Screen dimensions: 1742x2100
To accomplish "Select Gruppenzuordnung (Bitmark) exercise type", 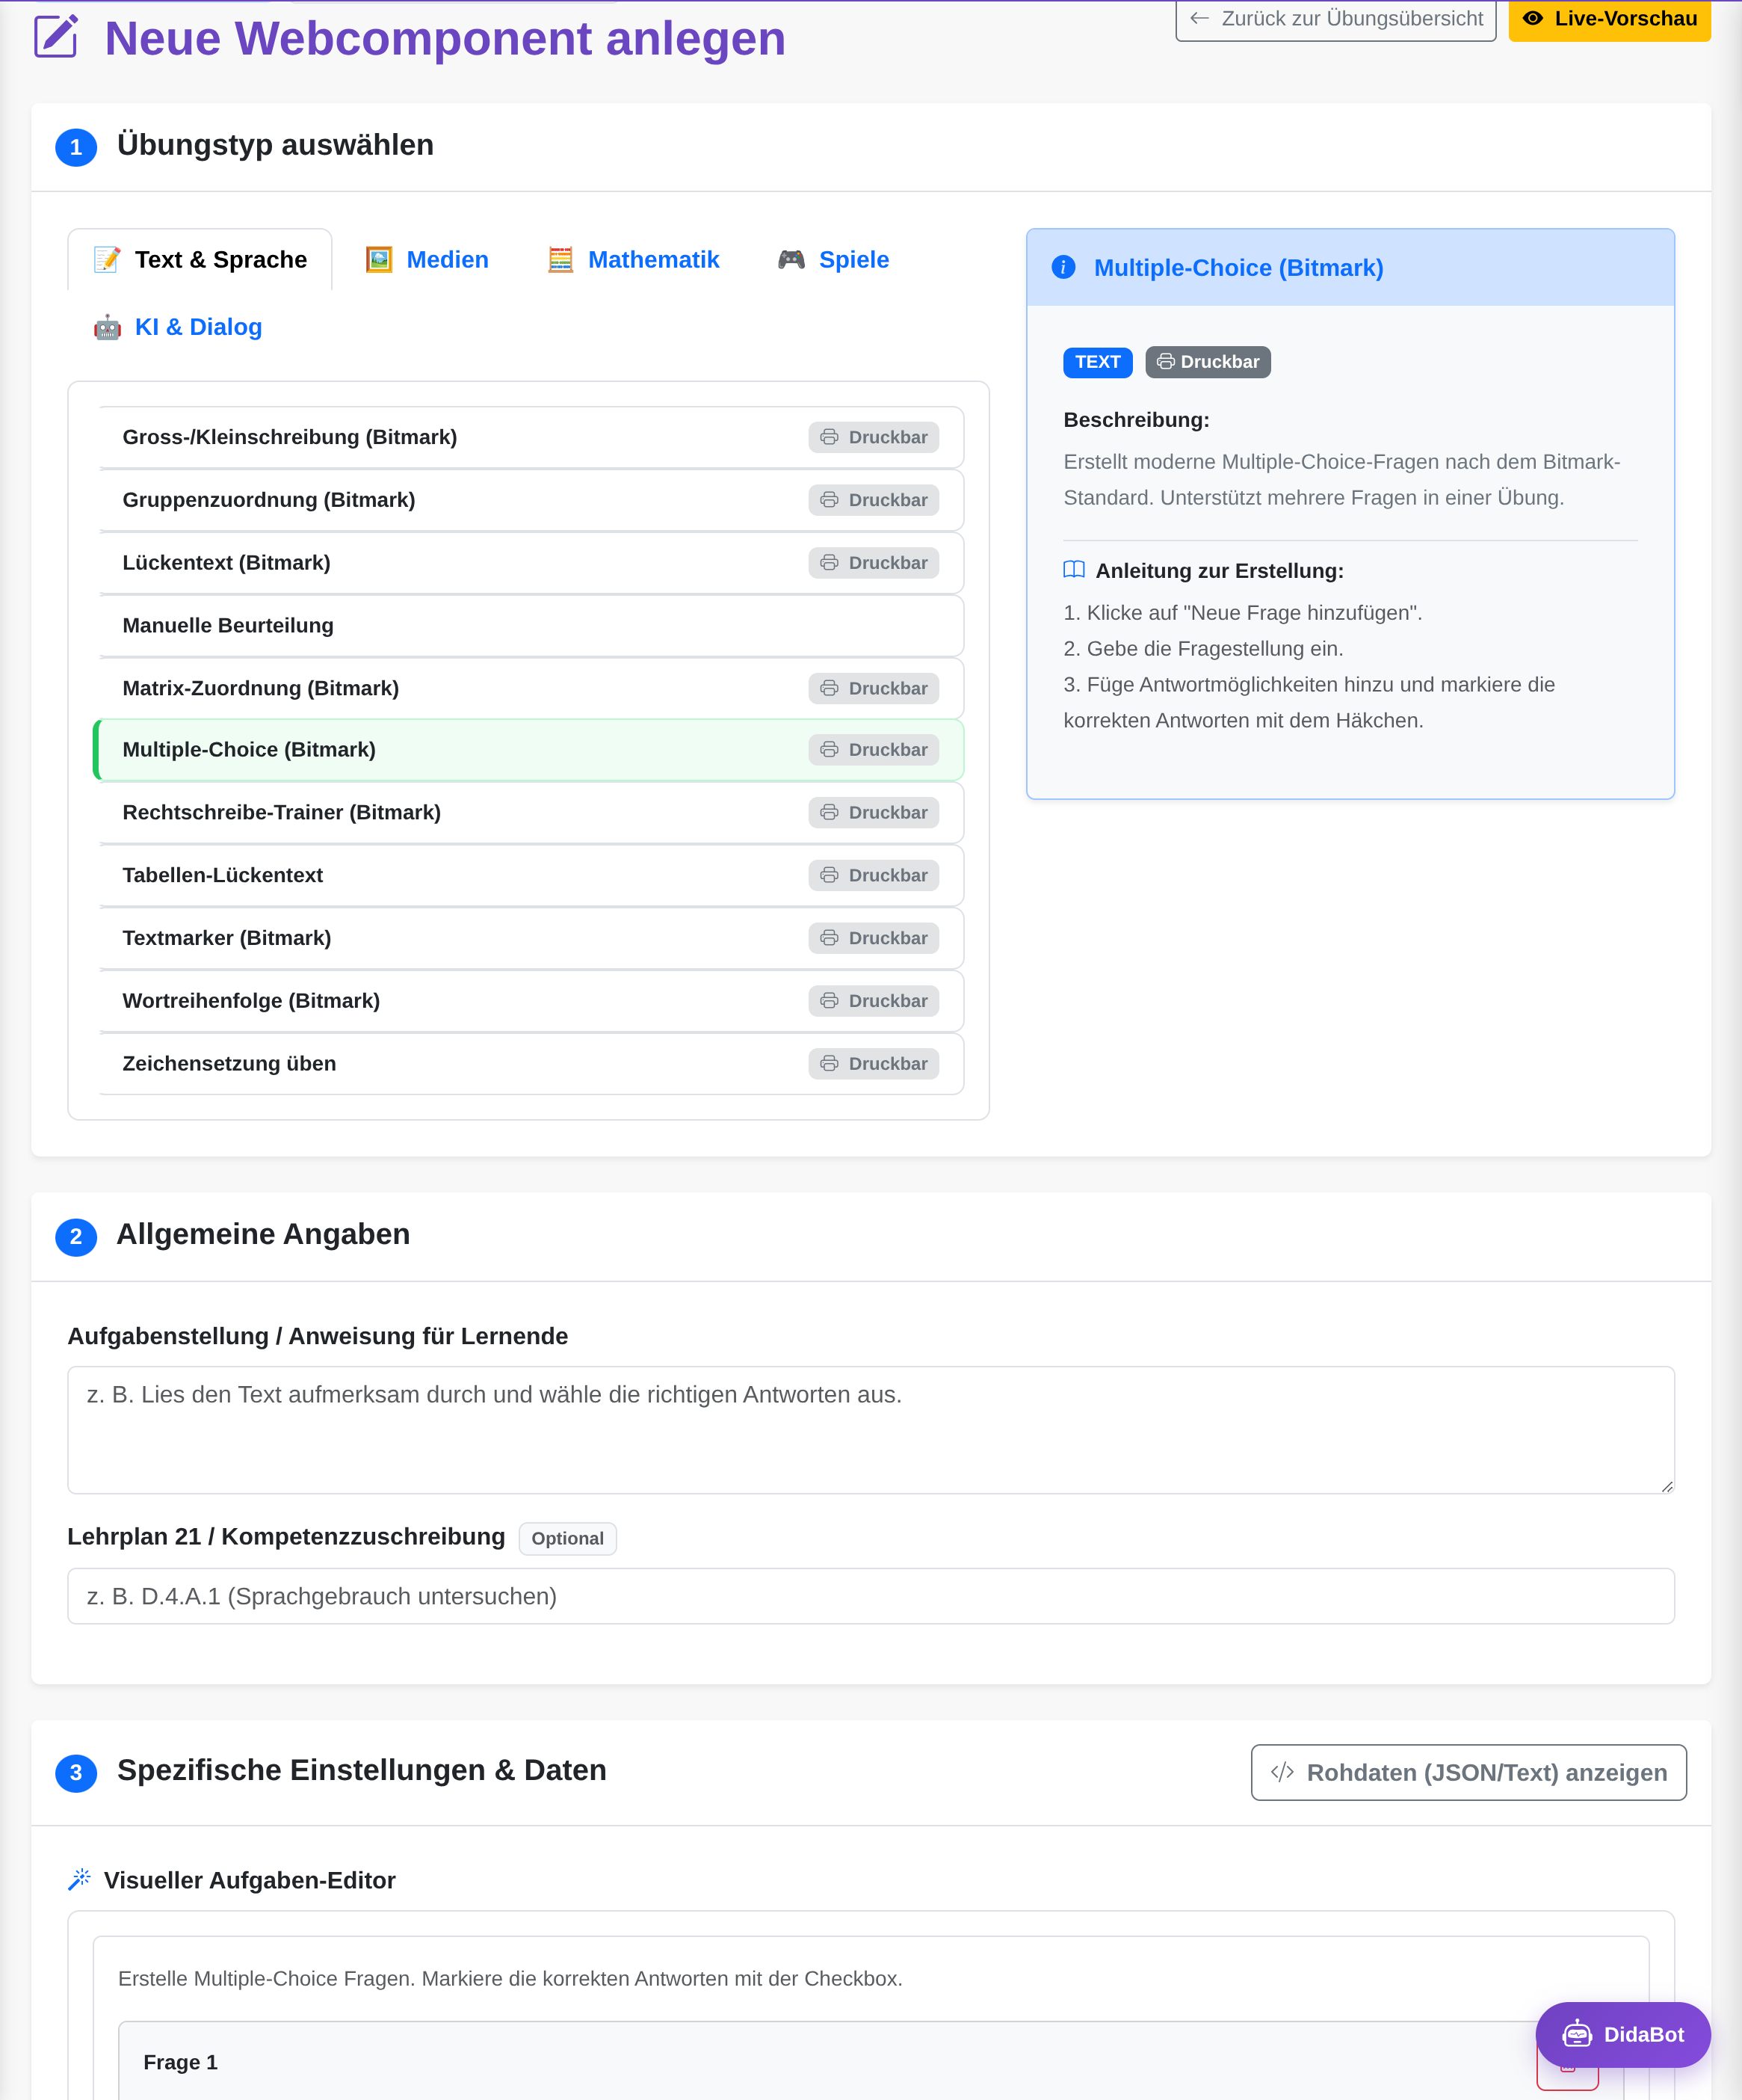I will click(x=531, y=500).
